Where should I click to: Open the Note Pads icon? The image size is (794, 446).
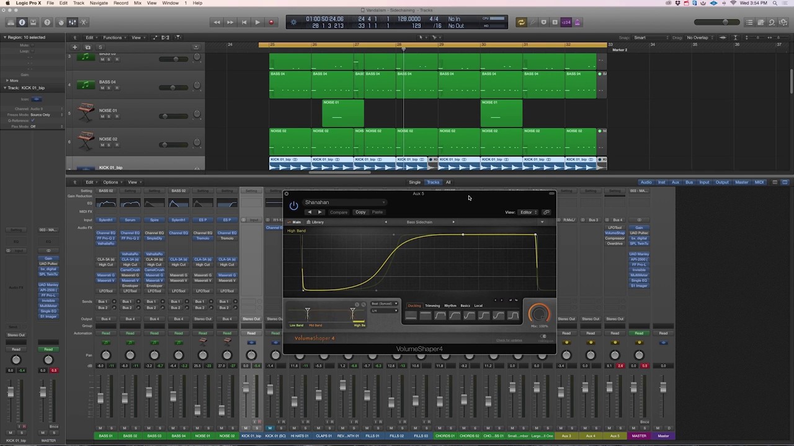click(761, 22)
